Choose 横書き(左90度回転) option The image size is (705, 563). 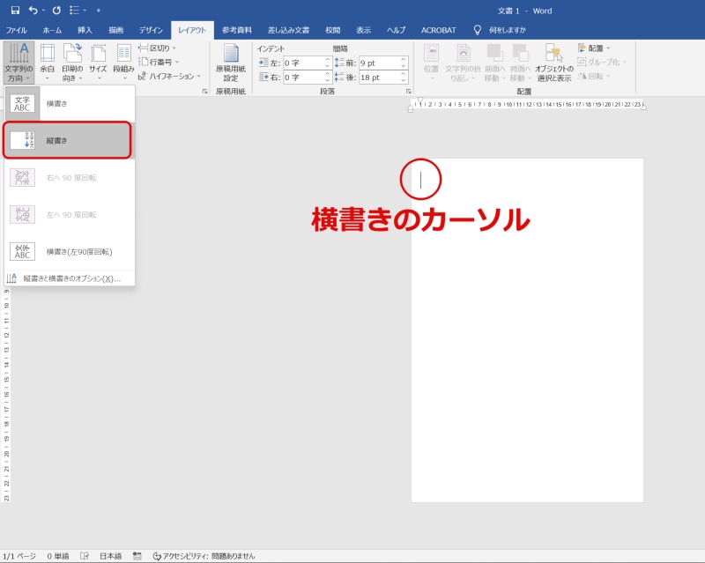70,252
